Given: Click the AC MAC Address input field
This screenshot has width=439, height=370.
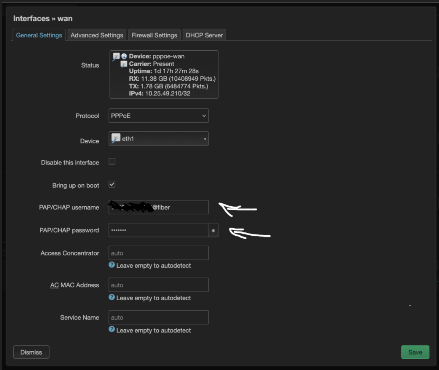Looking at the screenshot, I should pos(158,285).
